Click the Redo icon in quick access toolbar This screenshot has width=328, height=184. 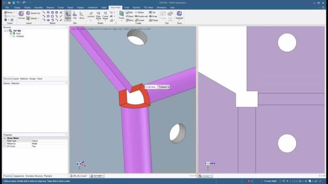(x=24, y=3)
